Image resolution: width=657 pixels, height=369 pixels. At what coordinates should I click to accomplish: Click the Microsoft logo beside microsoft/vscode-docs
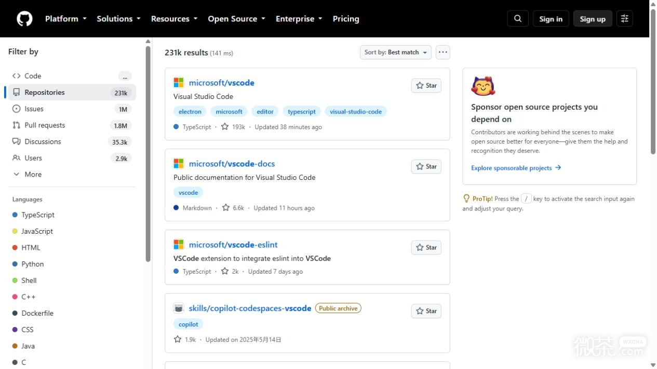(179, 164)
